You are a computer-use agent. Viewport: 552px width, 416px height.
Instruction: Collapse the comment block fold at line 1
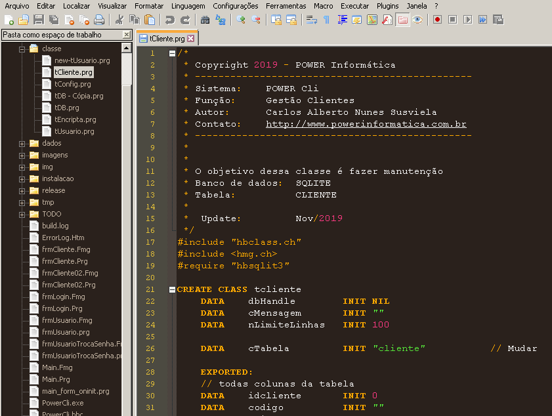[x=172, y=54]
